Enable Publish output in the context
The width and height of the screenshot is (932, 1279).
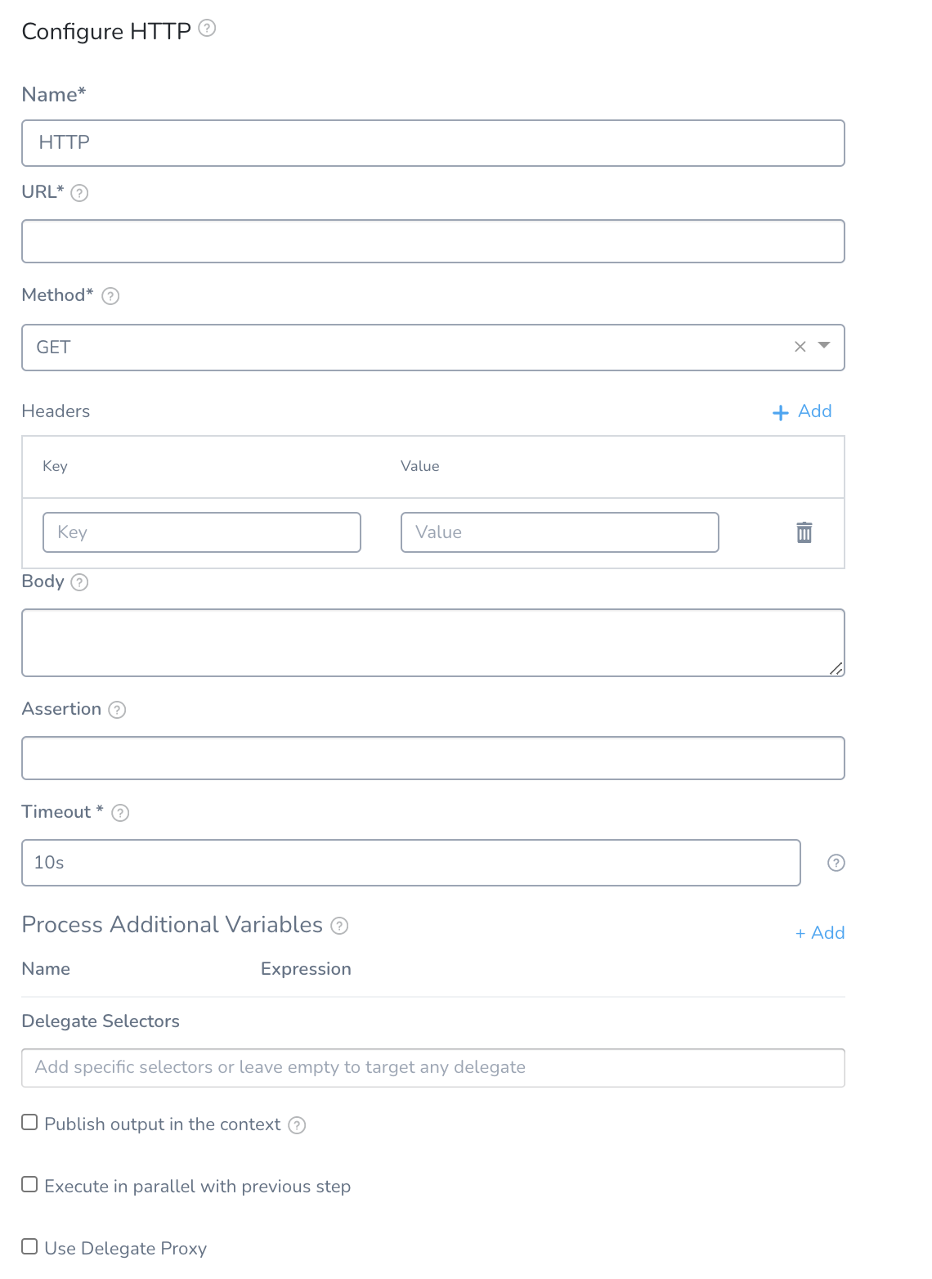tap(29, 1122)
